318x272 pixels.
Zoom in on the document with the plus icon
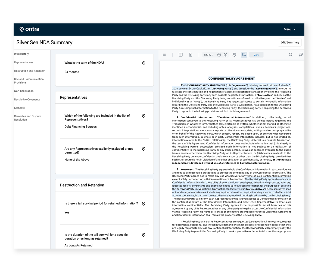(225, 55)
